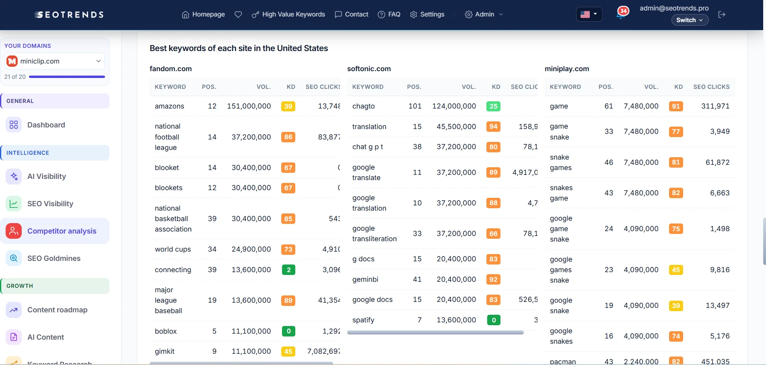Expand the miniclip.com domain selector
The height and width of the screenshot is (365, 766).
(55, 61)
